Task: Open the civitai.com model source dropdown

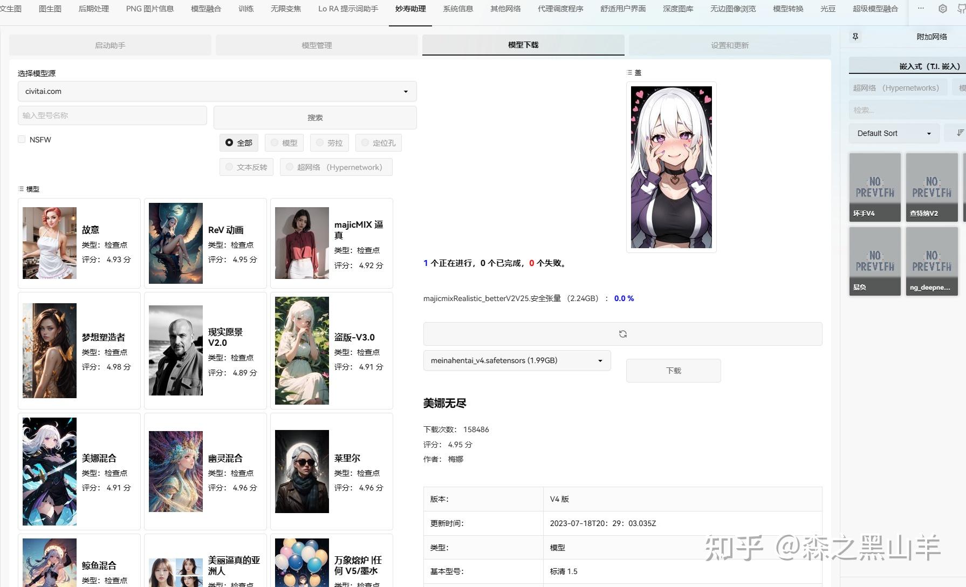Action: [x=217, y=91]
